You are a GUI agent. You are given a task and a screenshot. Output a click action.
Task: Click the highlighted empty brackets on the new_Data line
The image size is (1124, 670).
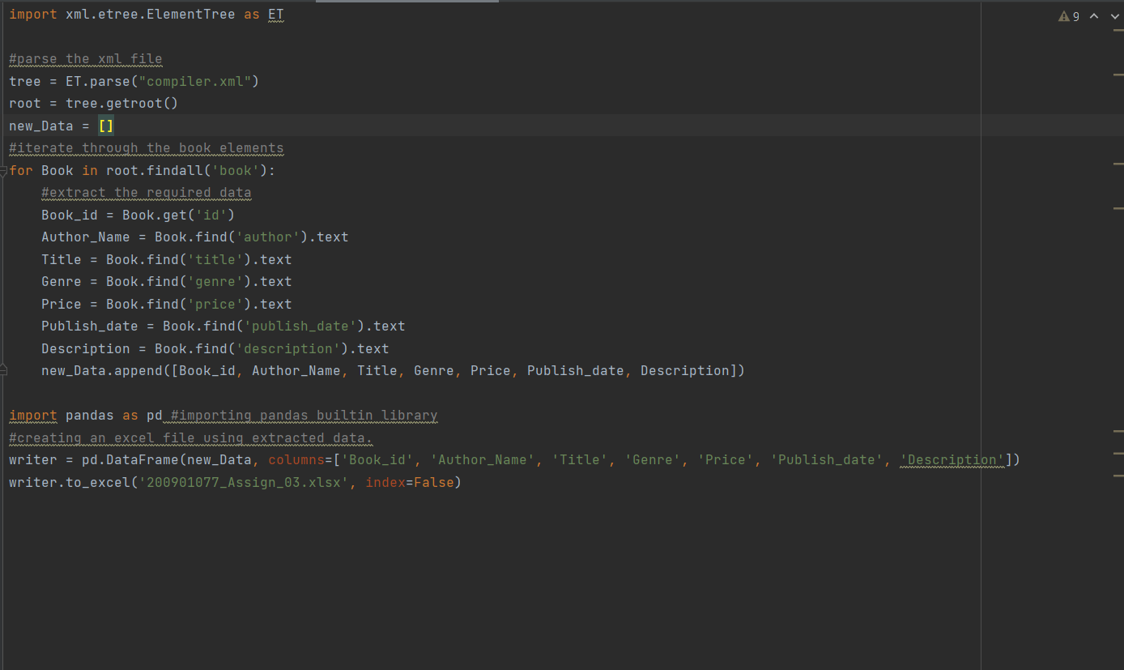106,126
